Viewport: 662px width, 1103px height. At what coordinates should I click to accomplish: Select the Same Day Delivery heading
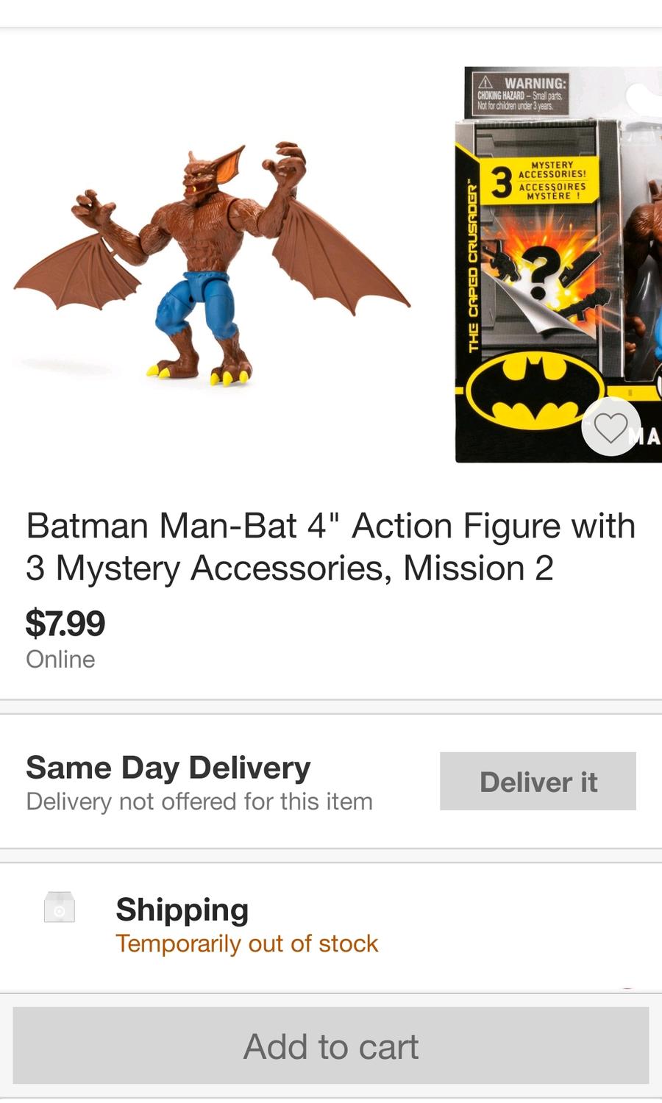[168, 768]
